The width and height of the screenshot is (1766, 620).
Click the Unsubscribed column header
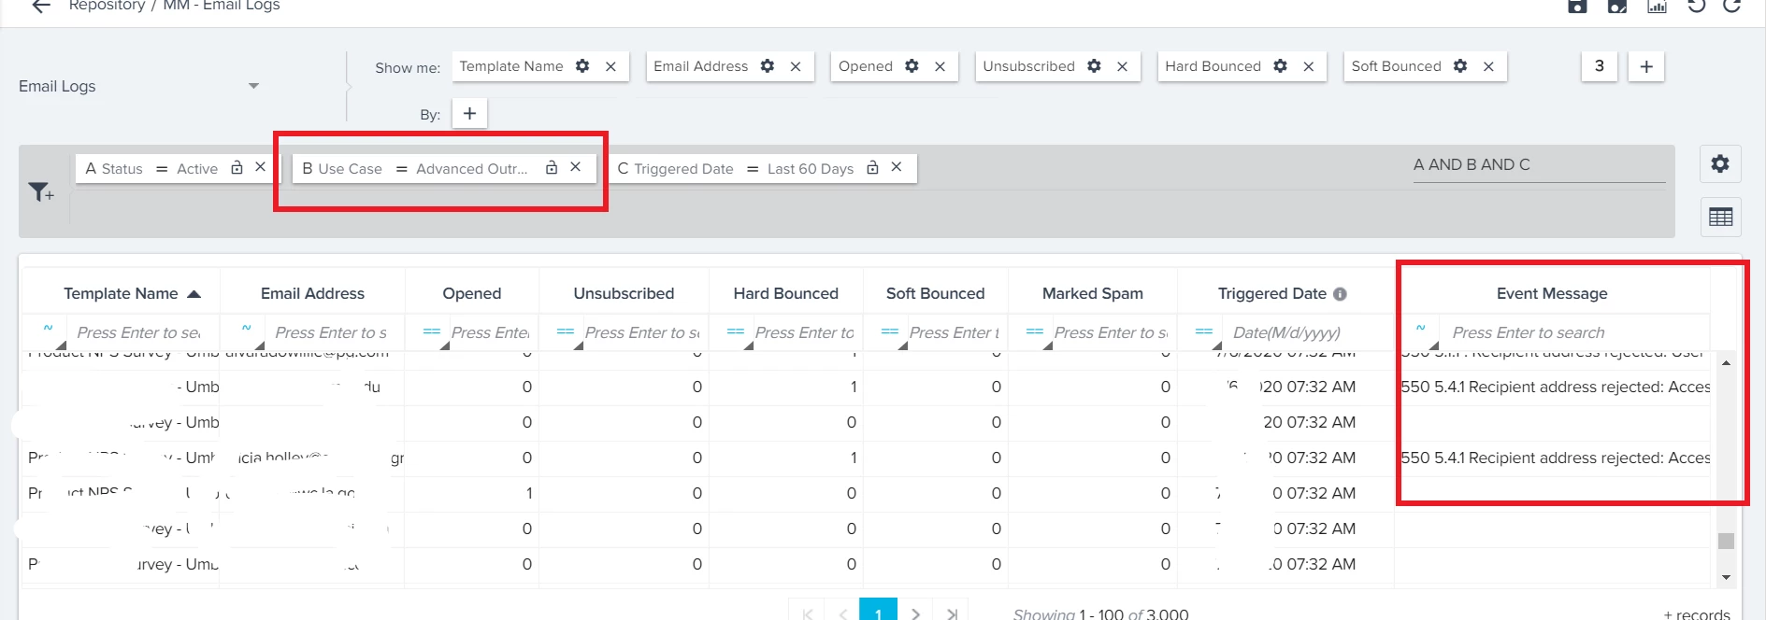click(x=624, y=293)
